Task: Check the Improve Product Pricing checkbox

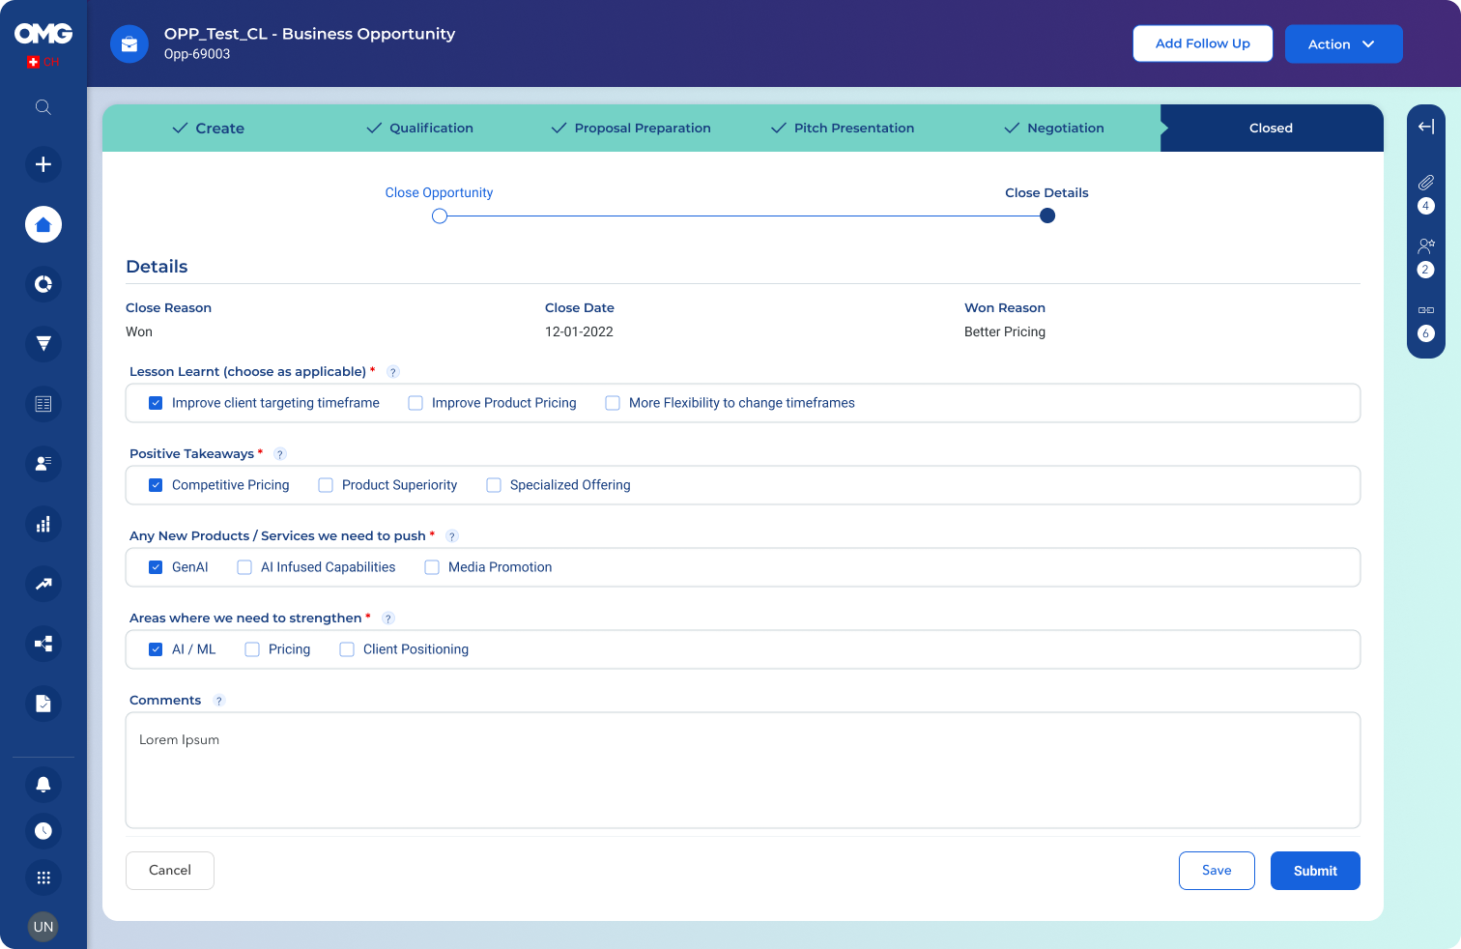Action: (415, 403)
